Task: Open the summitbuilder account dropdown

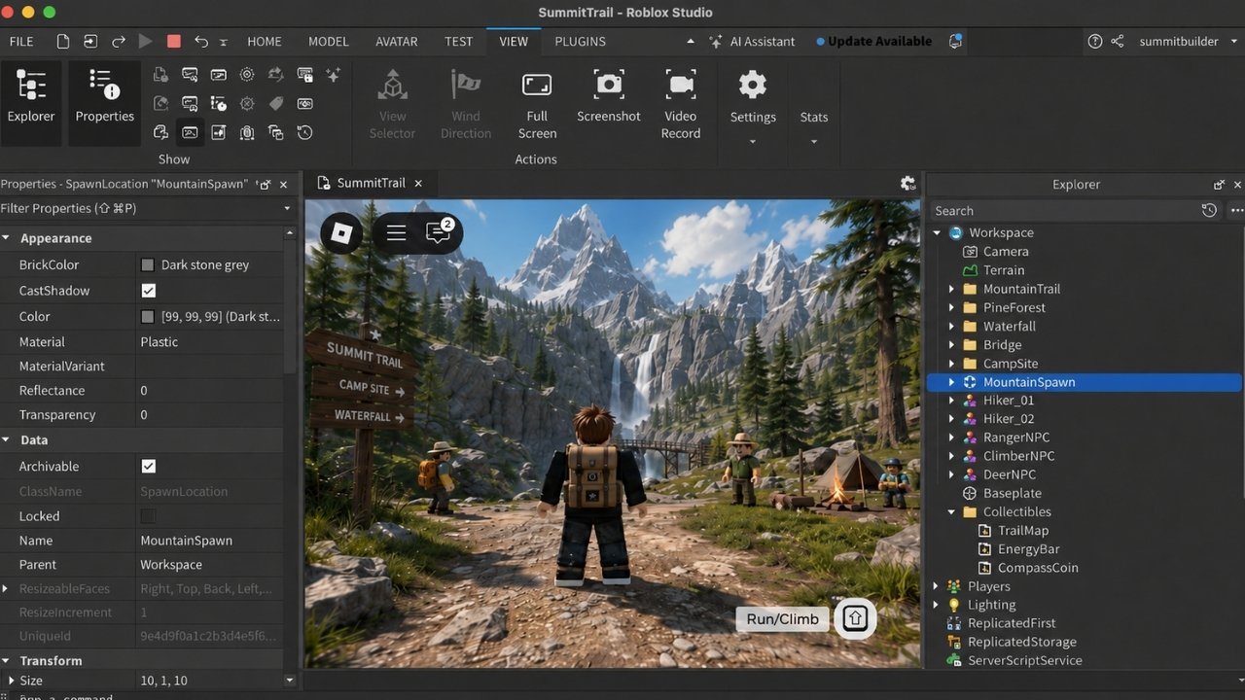Action: point(1235,42)
